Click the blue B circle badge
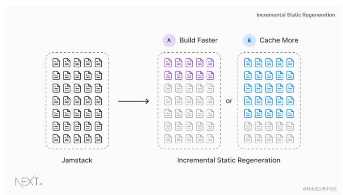 click(x=249, y=40)
